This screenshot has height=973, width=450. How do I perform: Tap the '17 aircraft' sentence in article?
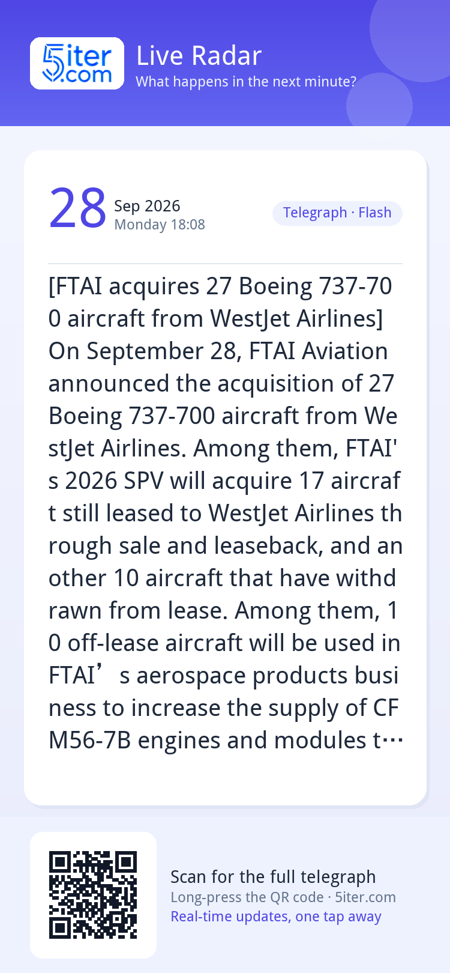tap(225, 497)
